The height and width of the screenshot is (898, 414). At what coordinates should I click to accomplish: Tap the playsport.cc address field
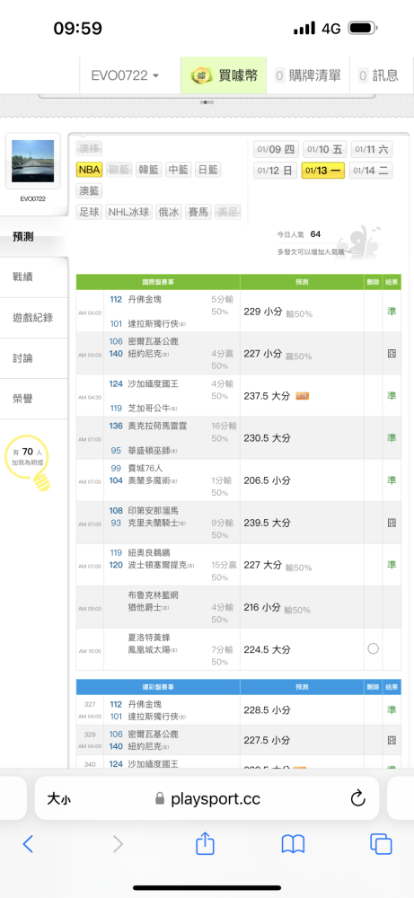pyautogui.click(x=207, y=799)
